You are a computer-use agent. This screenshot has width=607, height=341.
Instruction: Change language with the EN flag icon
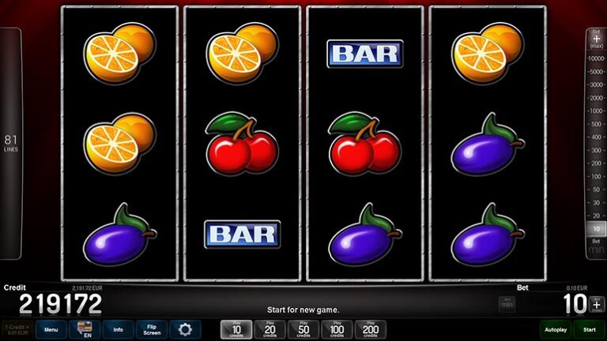point(85,329)
